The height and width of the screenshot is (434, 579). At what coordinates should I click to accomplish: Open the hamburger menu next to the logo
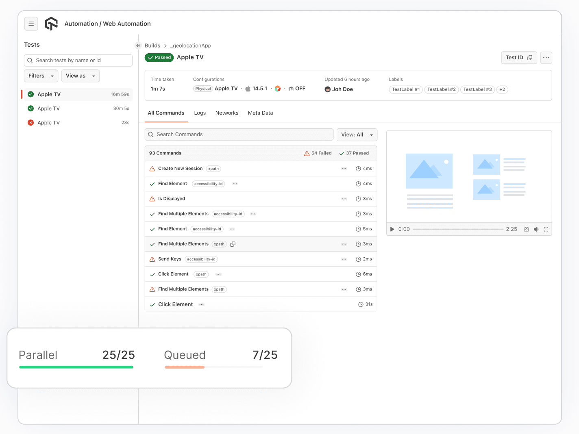click(31, 24)
